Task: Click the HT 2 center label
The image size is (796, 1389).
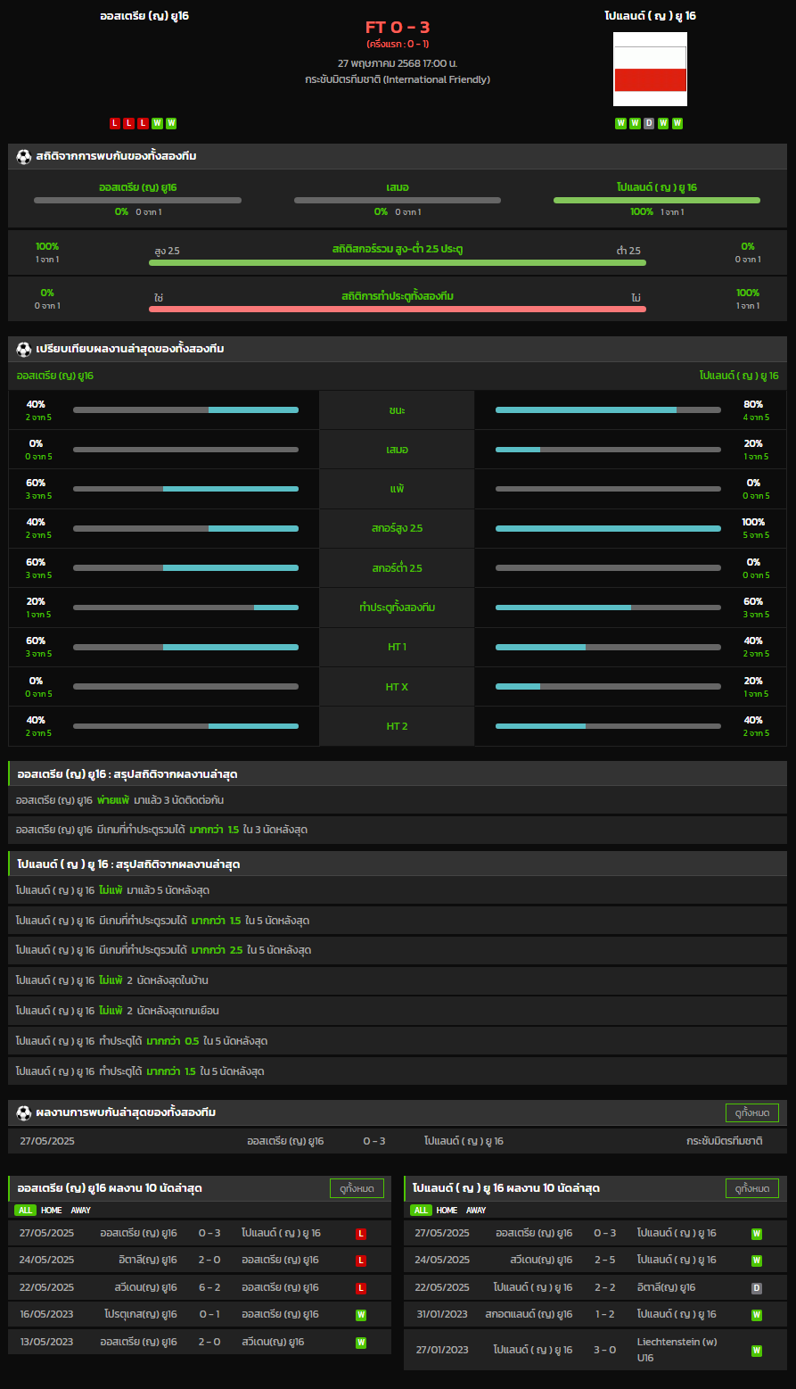Action: pyautogui.click(x=398, y=726)
